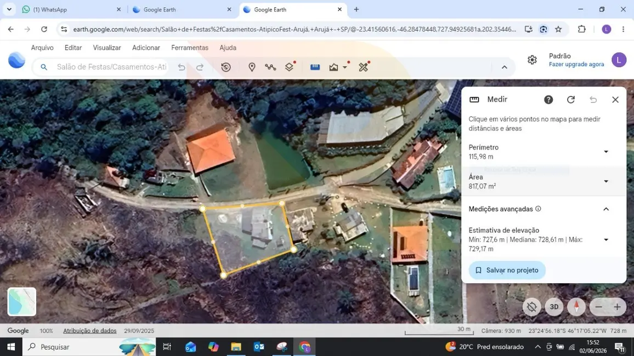Zoom out with the minus button
634x356 pixels.
click(599, 307)
